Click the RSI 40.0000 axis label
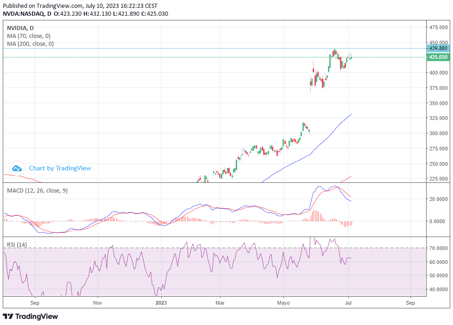 tap(439, 289)
